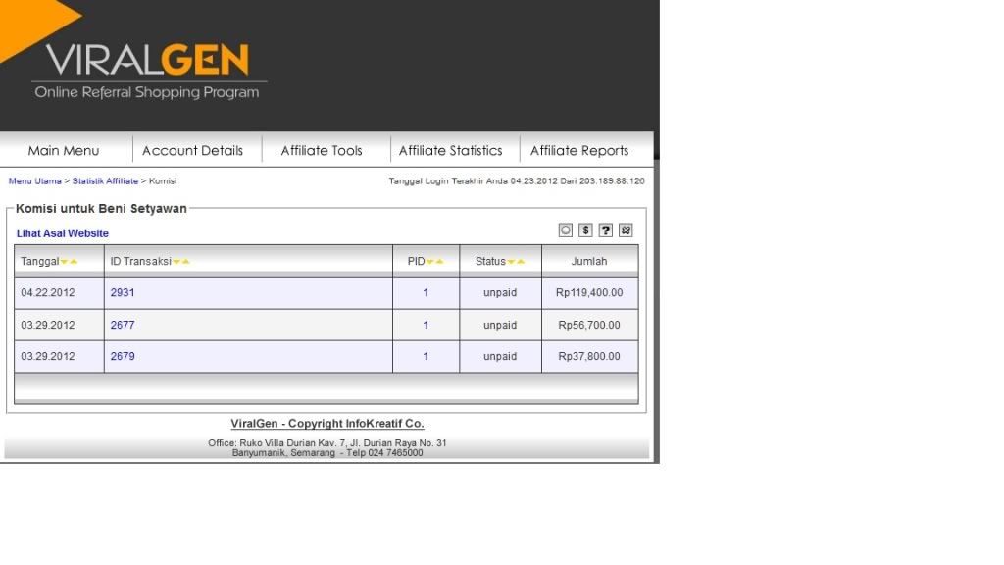
Task: Click amount Rp119,400.00
Action: 589,292
